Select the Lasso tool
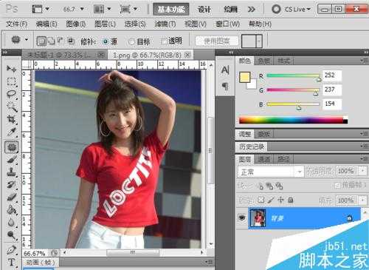This screenshot has width=369, height=270. (x=11, y=94)
